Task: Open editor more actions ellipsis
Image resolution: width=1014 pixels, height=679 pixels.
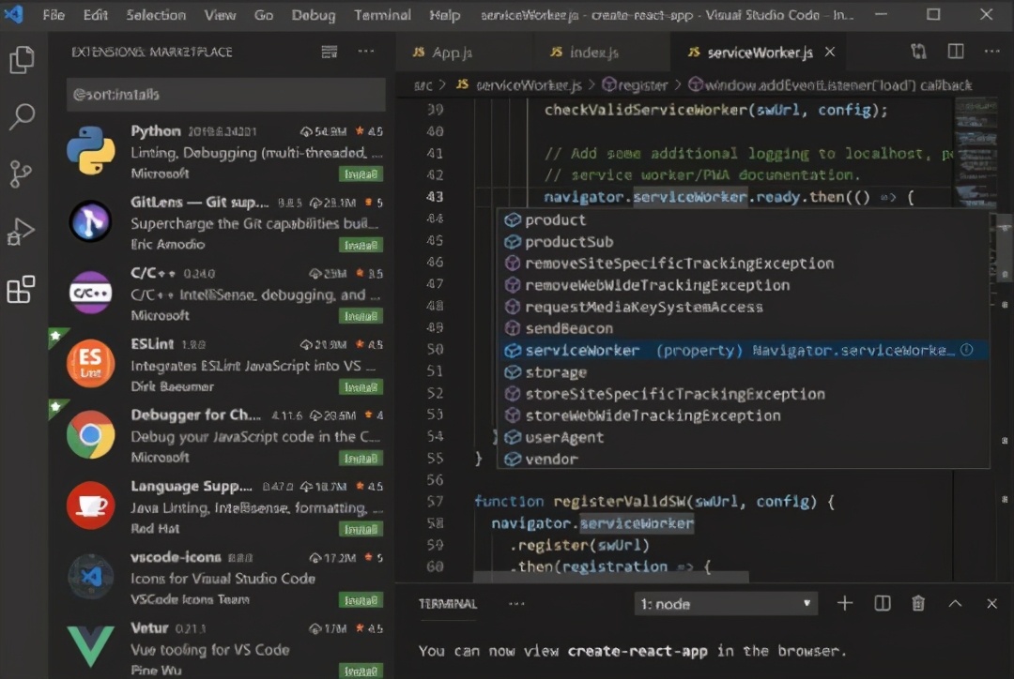Action: pos(992,51)
